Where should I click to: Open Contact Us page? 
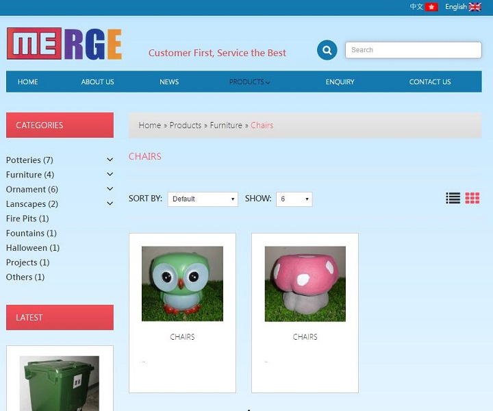tap(430, 82)
